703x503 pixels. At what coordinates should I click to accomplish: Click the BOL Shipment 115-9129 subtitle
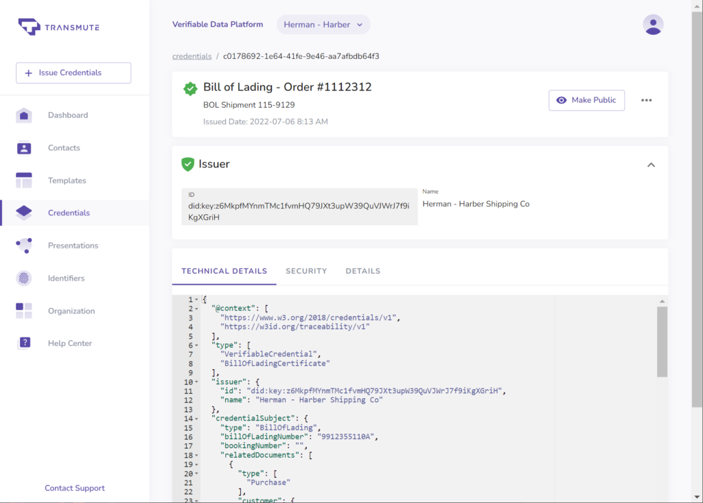[x=249, y=105]
